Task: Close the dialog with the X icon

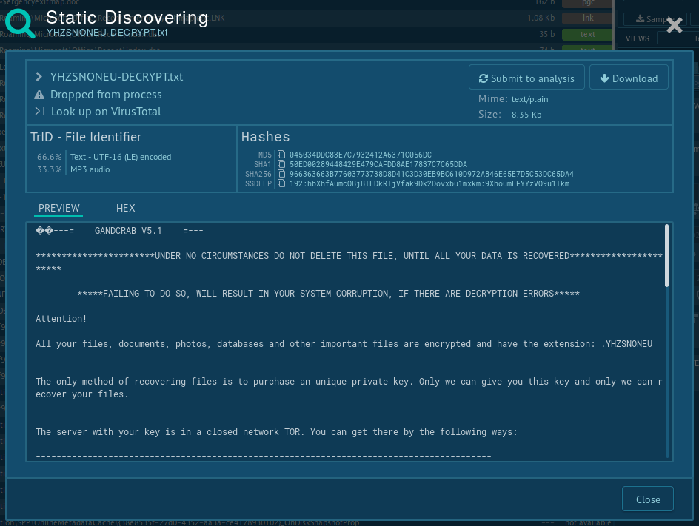Action: (674, 26)
